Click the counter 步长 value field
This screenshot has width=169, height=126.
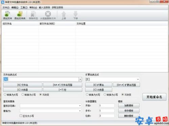coord(106,111)
